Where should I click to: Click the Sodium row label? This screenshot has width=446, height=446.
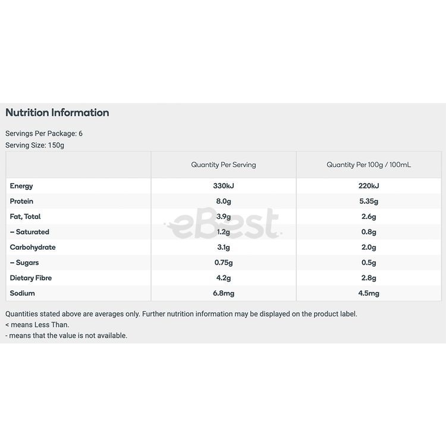(x=23, y=293)
